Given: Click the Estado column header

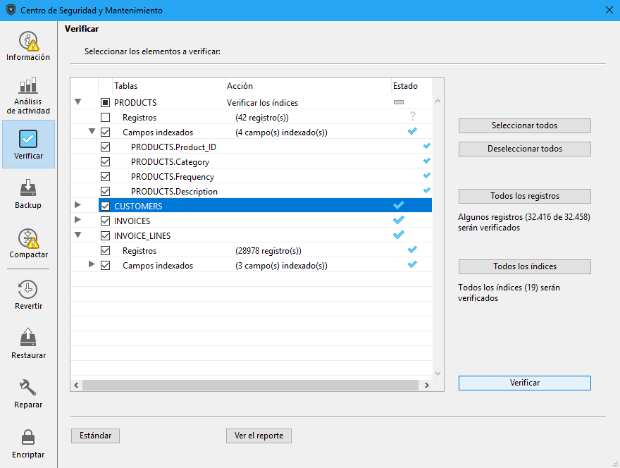Looking at the screenshot, I should coord(405,86).
